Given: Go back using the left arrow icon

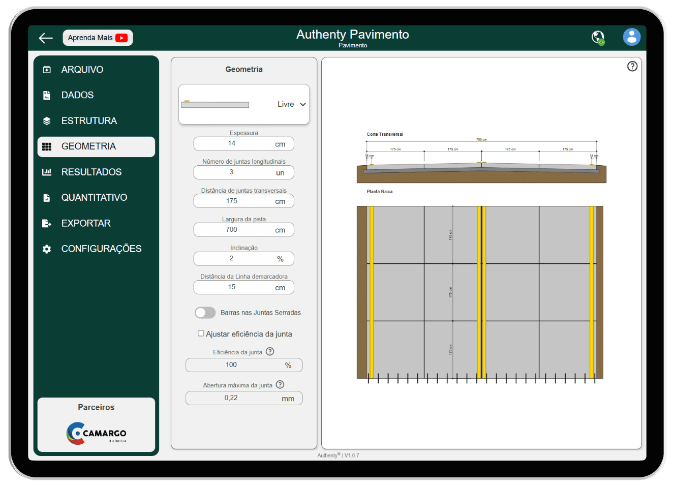Looking at the screenshot, I should coord(46,38).
